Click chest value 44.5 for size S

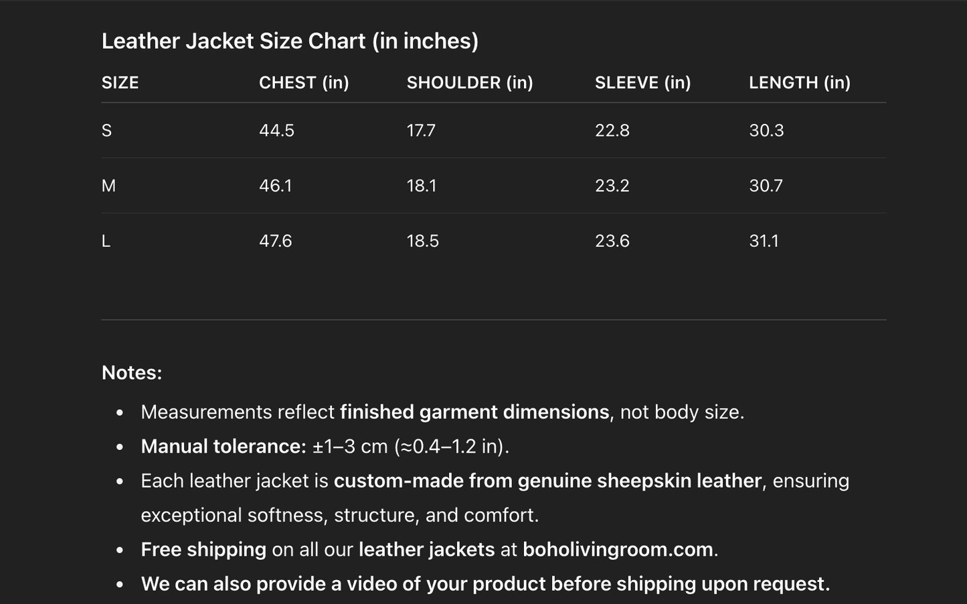(276, 131)
